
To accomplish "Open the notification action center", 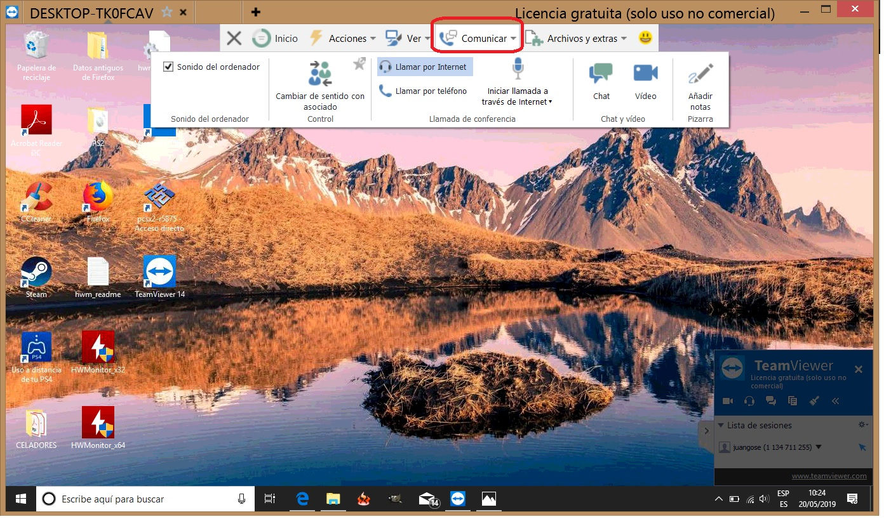I will (x=852, y=499).
